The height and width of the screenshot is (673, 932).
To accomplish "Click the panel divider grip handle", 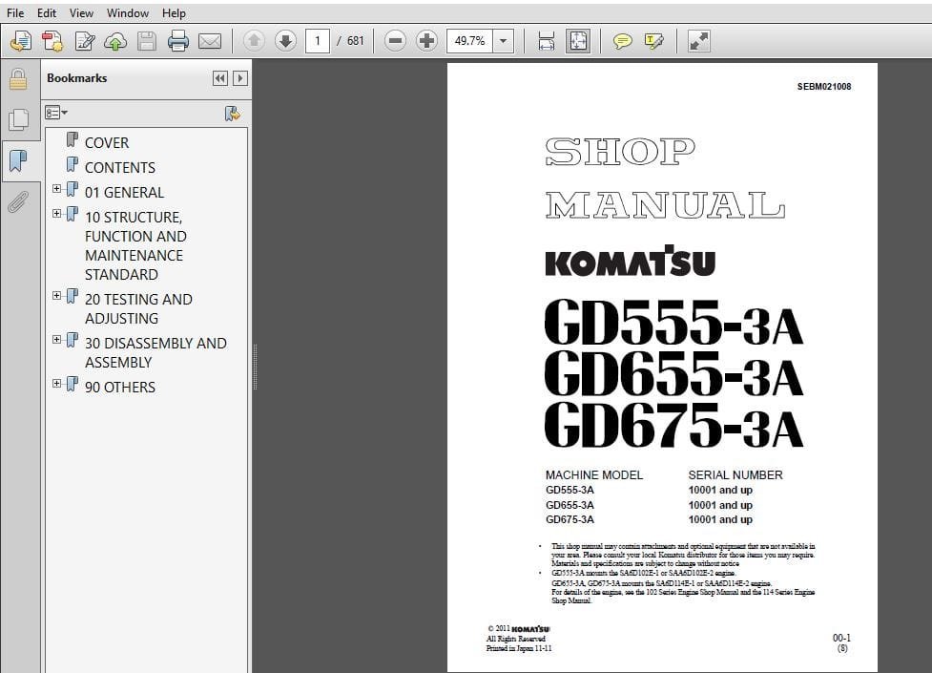I will pyautogui.click(x=255, y=368).
